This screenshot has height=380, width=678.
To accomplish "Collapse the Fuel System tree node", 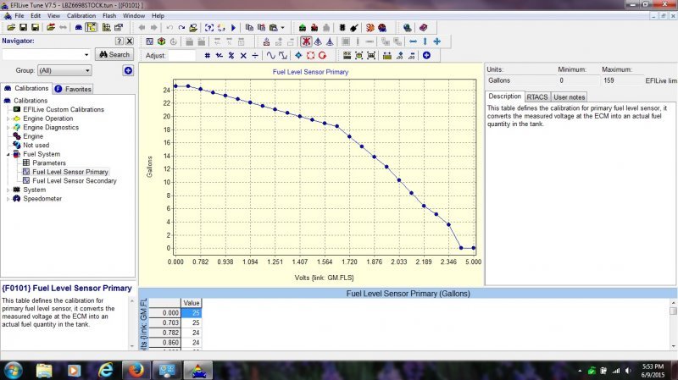I will 8,154.
